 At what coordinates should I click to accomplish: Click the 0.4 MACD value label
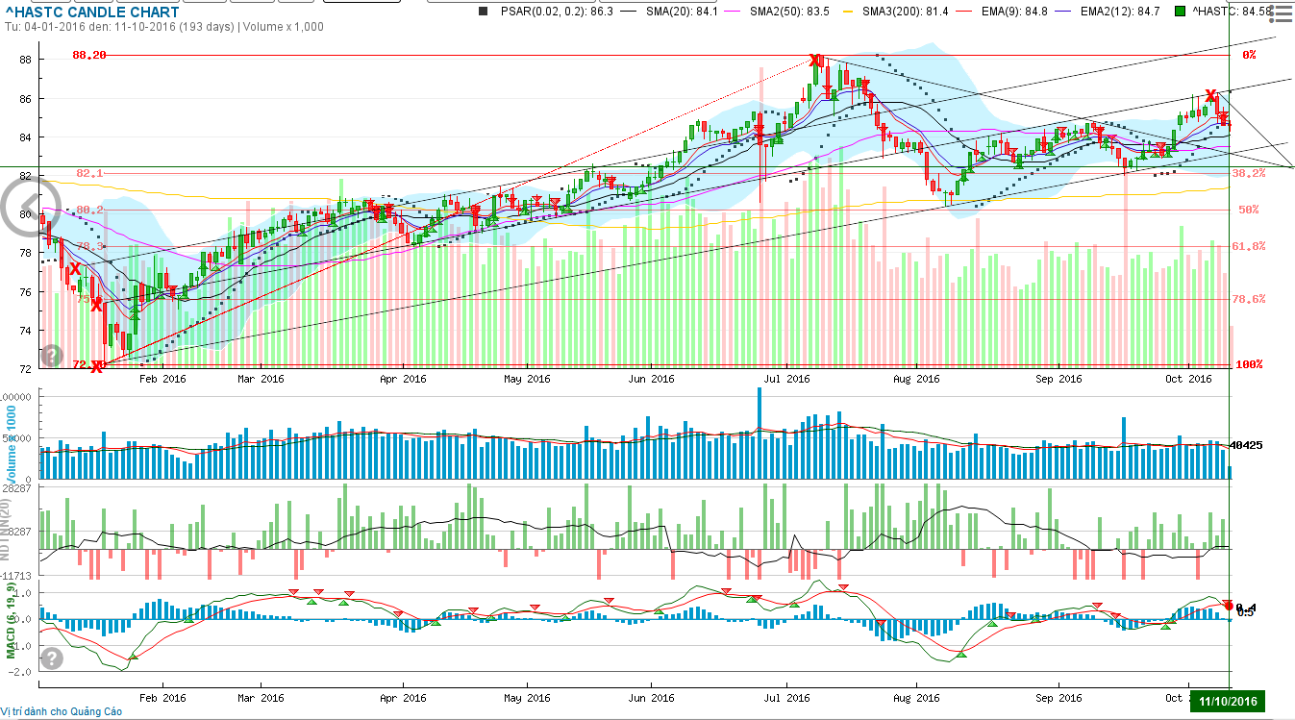[1244, 608]
